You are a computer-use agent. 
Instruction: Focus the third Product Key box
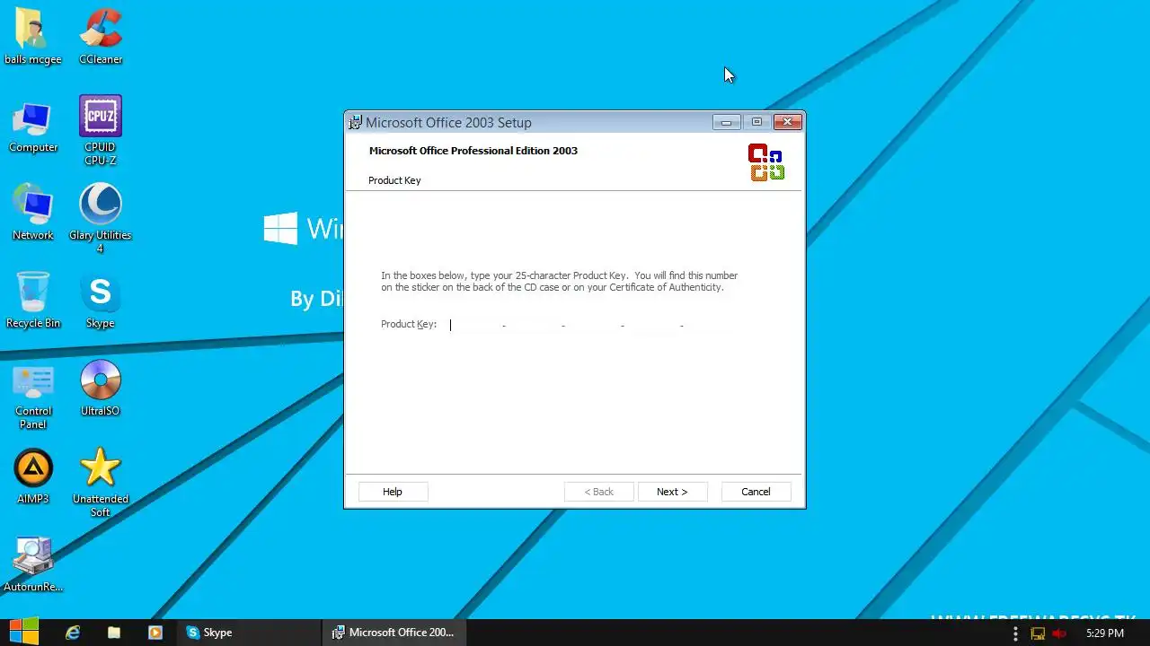pos(592,325)
